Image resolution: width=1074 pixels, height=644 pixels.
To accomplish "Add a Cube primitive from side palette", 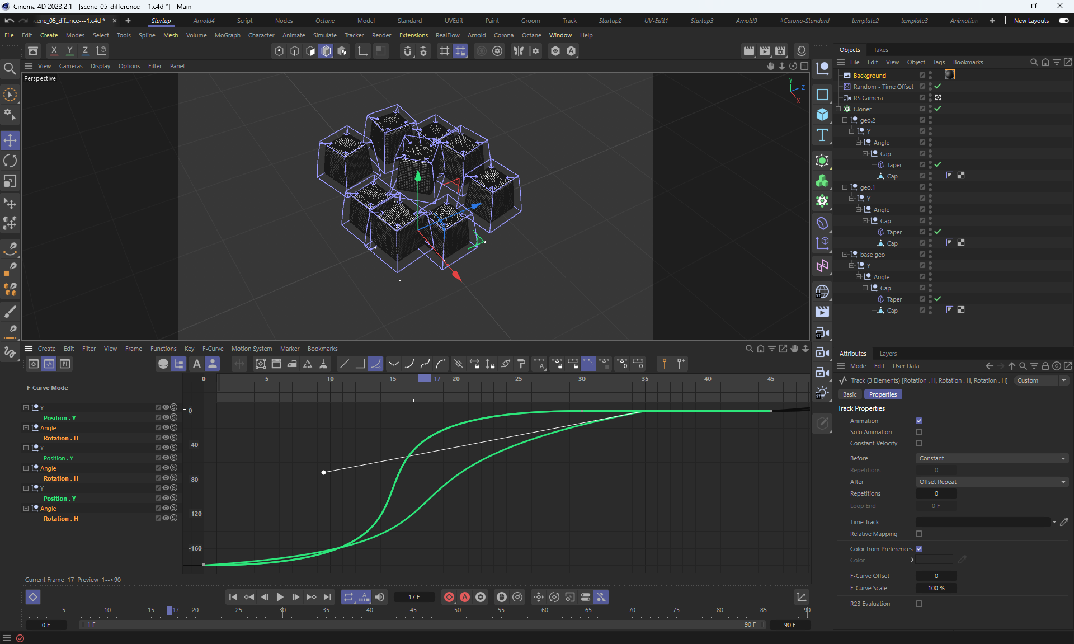I will (822, 114).
